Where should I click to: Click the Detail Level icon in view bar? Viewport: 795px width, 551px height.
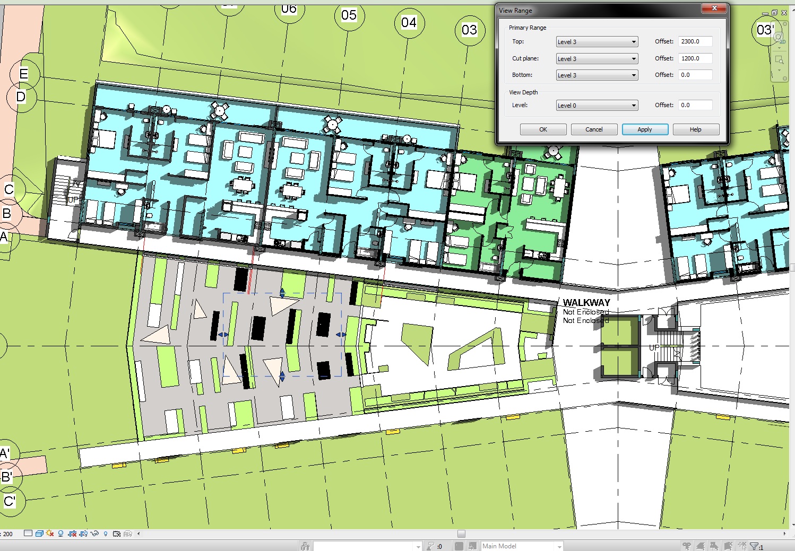pyautogui.click(x=28, y=533)
